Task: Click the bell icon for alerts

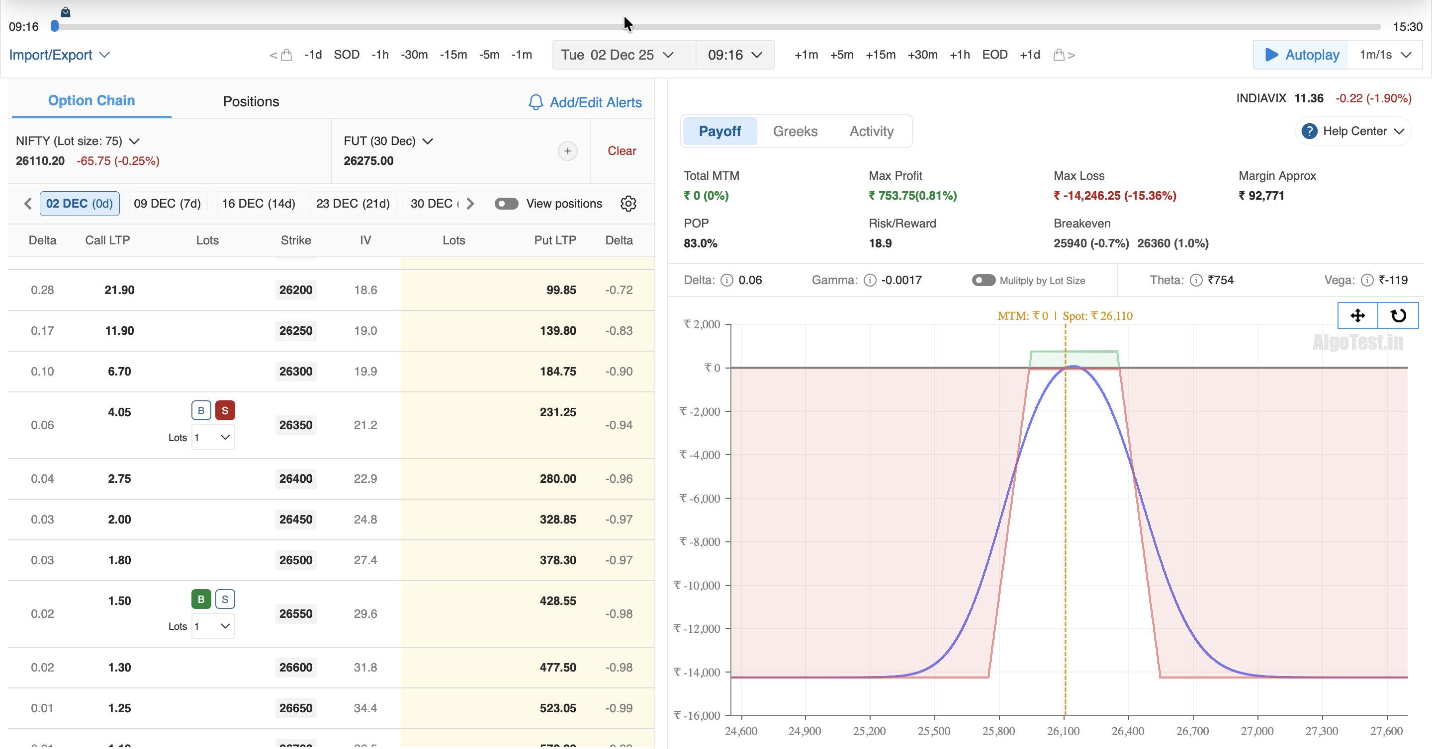Action: click(536, 102)
